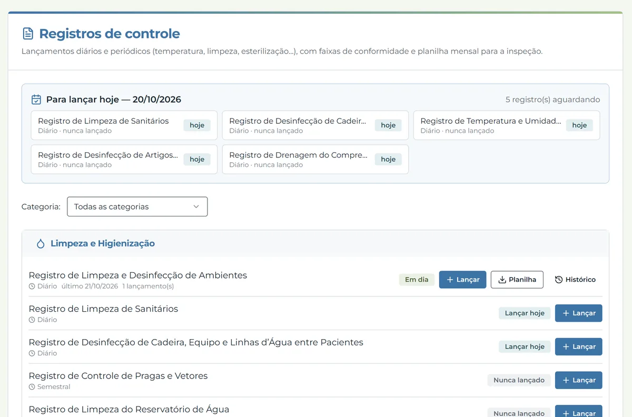Click the último 21/10/2026 text
The height and width of the screenshot is (417, 632).
90,286
